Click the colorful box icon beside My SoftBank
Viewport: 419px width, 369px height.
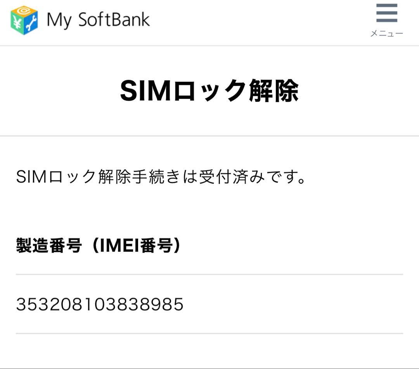click(23, 21)
